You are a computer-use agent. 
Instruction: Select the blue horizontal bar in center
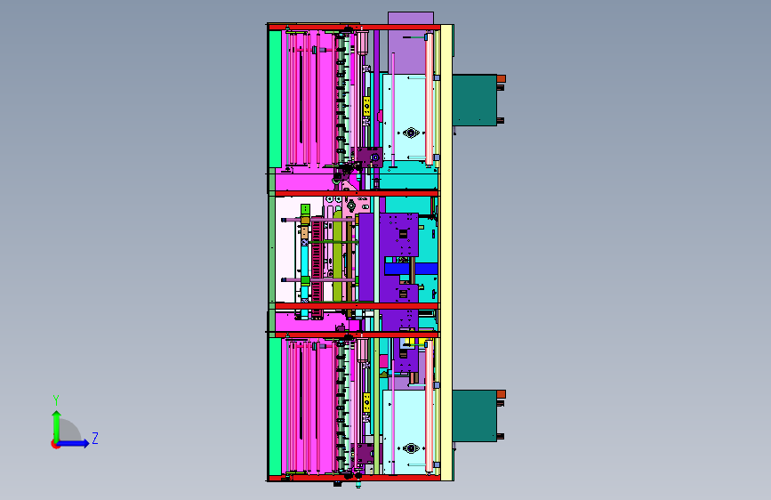coord(411,269)
